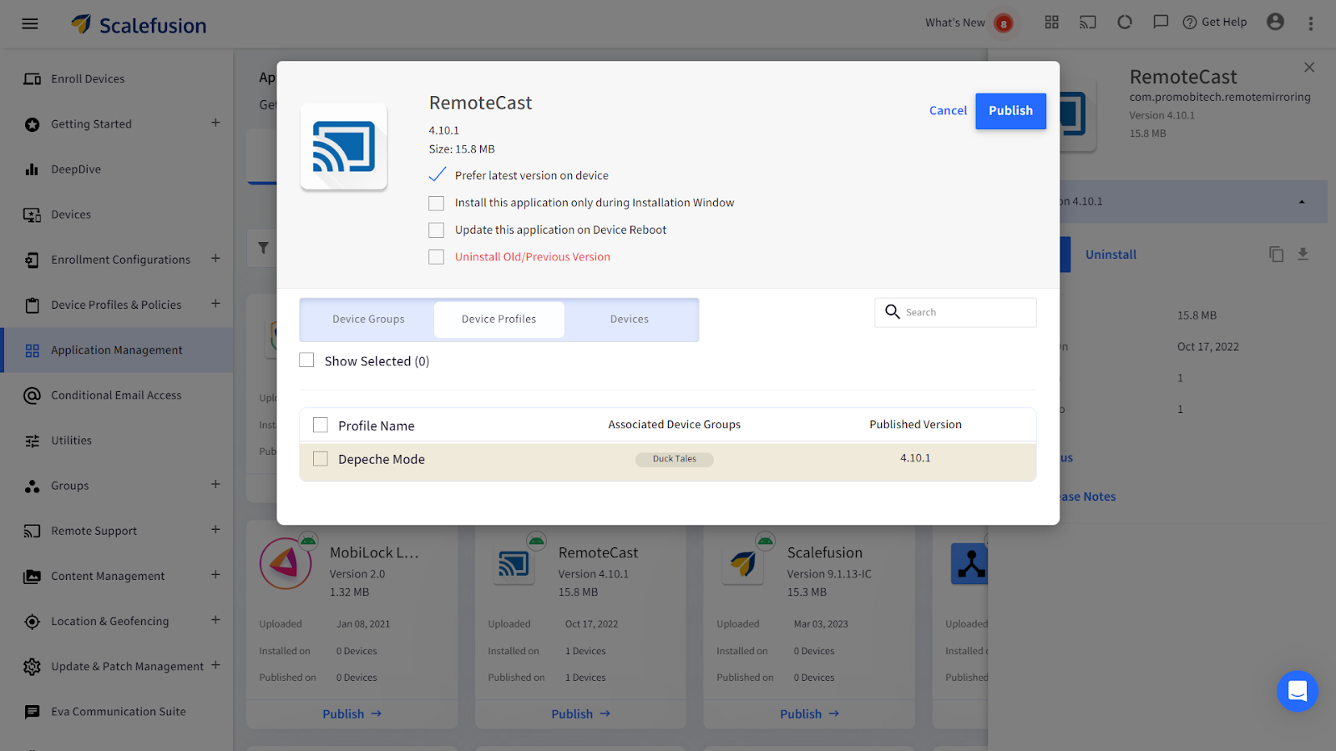The height and width of the screenshot is (751, 1336).
Task: Cancel the RemoteCast publish dialog
Action: [x=948, y=110]
